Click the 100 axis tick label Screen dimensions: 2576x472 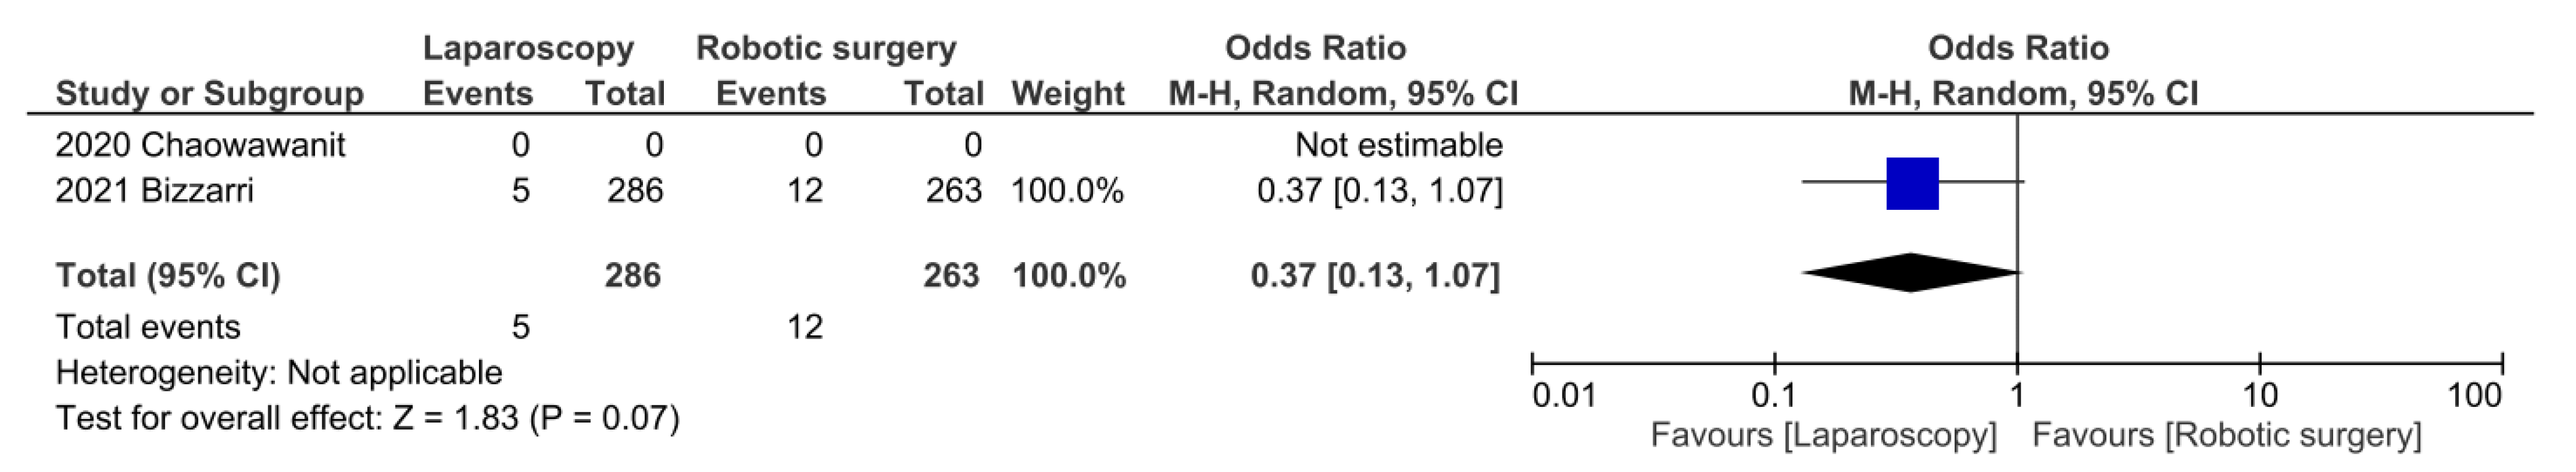pyautogui.click(x=2474, y=396)
